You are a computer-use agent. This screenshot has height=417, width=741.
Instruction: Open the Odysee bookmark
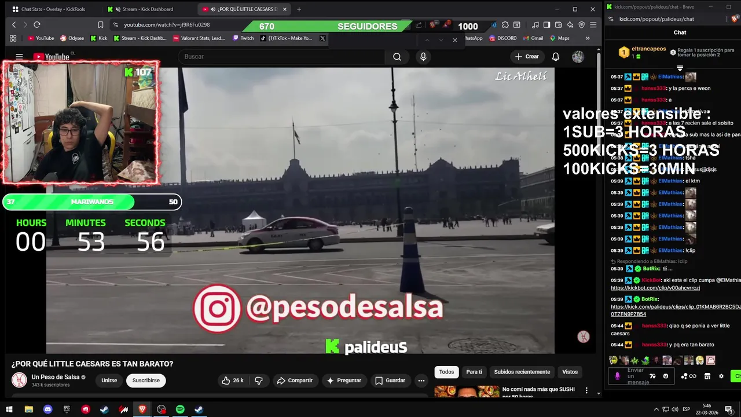(x=72, y=38)
